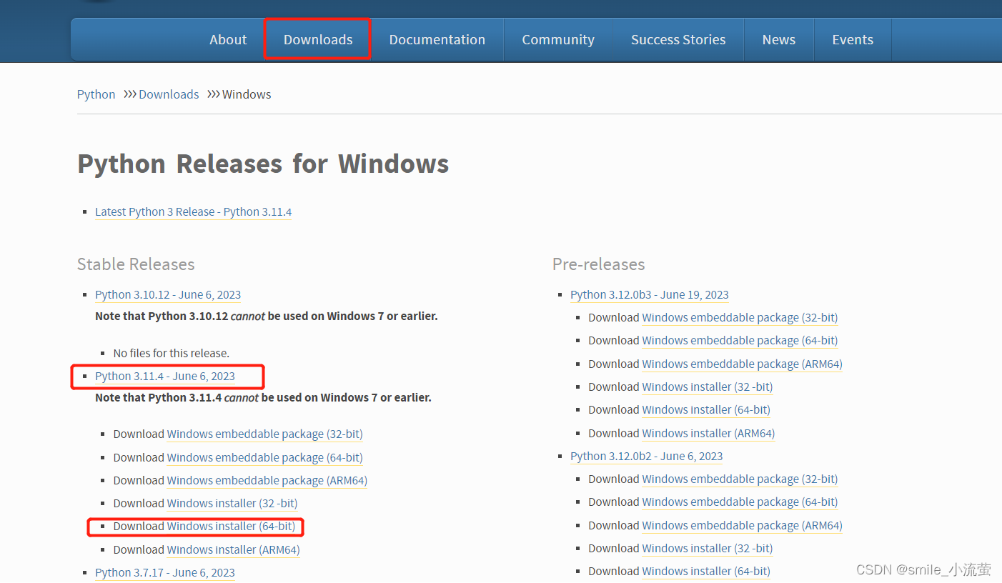Viewport: 1002px width, 583px height.
Task: Download 3.12.0b2 Windows embeddable package (32-bit)
Action: pos(740,479)
